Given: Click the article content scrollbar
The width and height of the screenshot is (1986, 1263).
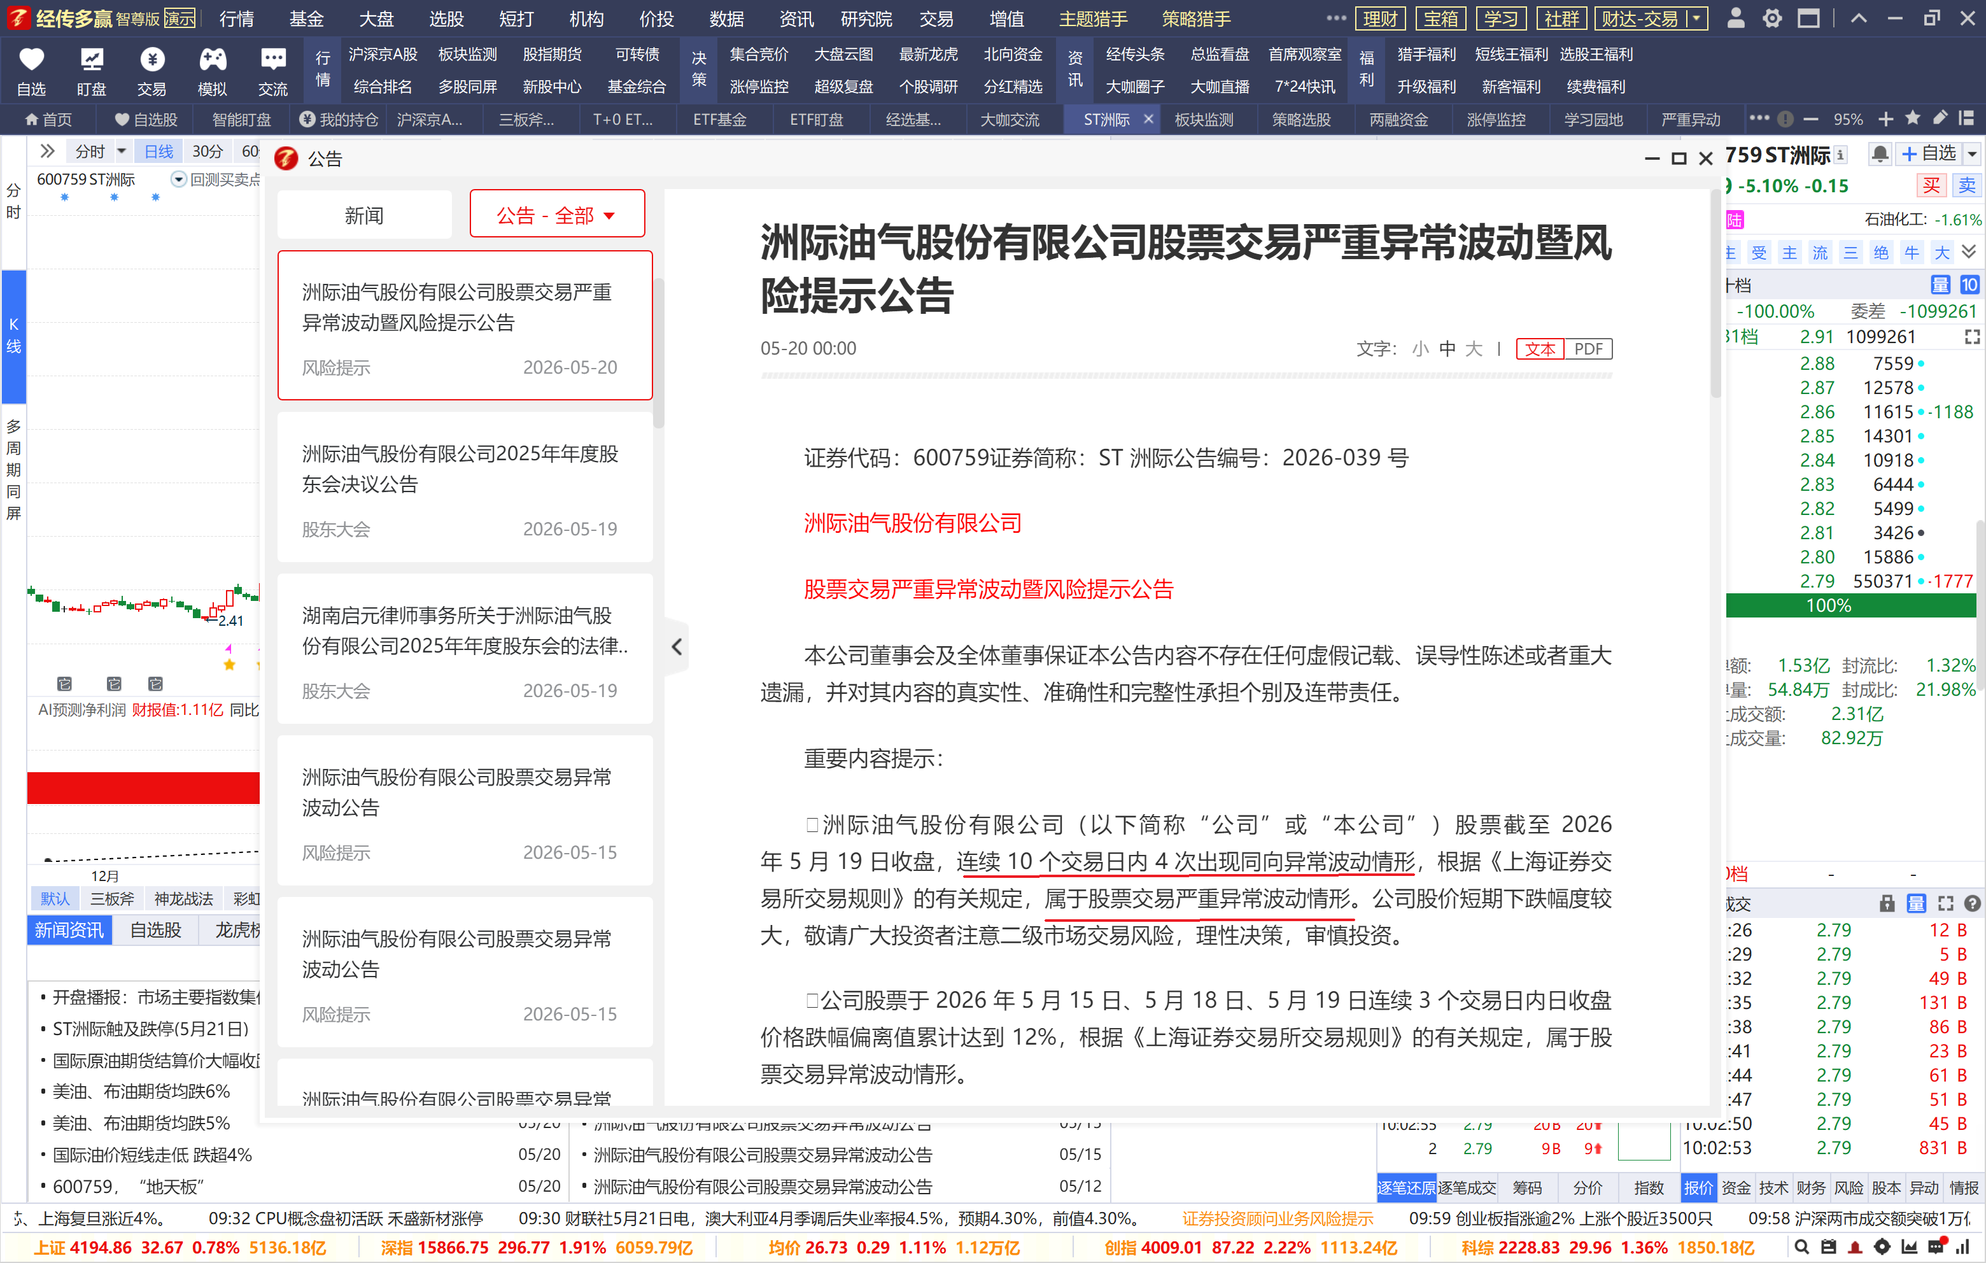Looking at the screenshot, I should pos(1715,293).
